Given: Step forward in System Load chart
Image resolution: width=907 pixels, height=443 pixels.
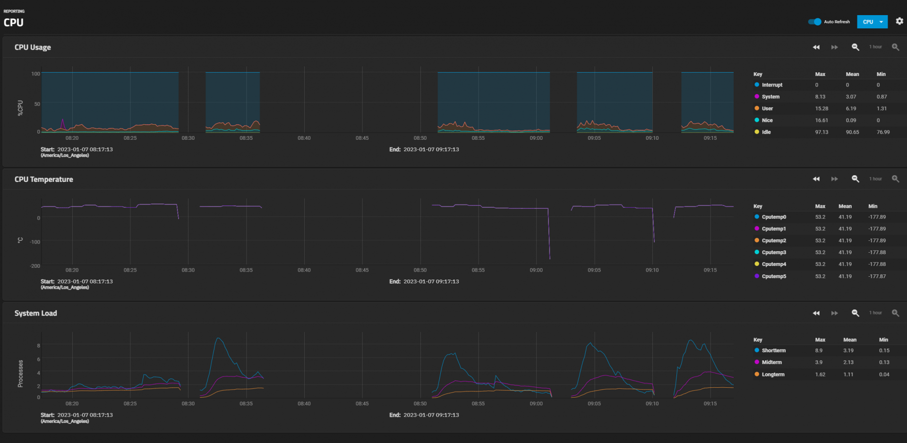Looking at the screenshot, I should 835,313.
